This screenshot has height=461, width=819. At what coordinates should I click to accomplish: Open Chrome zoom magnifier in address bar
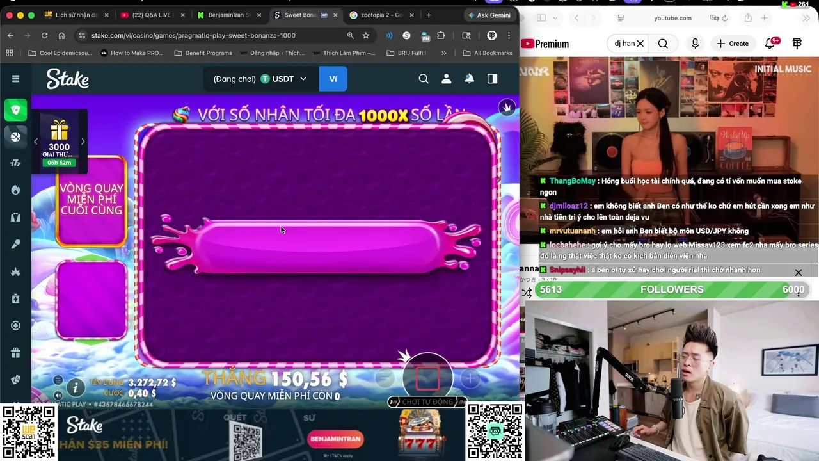click(350, 35)
